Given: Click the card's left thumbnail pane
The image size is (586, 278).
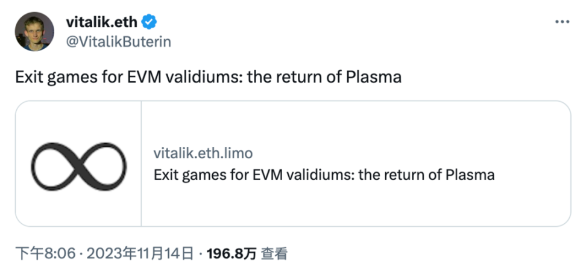Looking at the screenshot, I should (78, 199).
